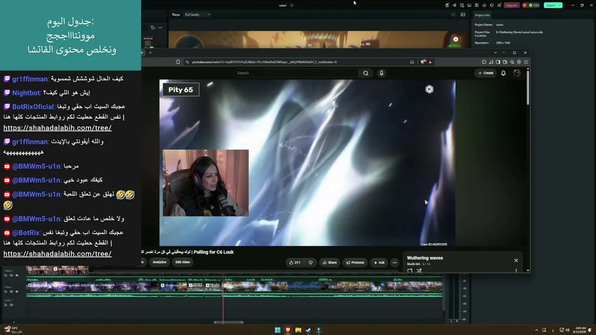
Task: Open the browser hamburger menu
Action: [x=526, y=62]
